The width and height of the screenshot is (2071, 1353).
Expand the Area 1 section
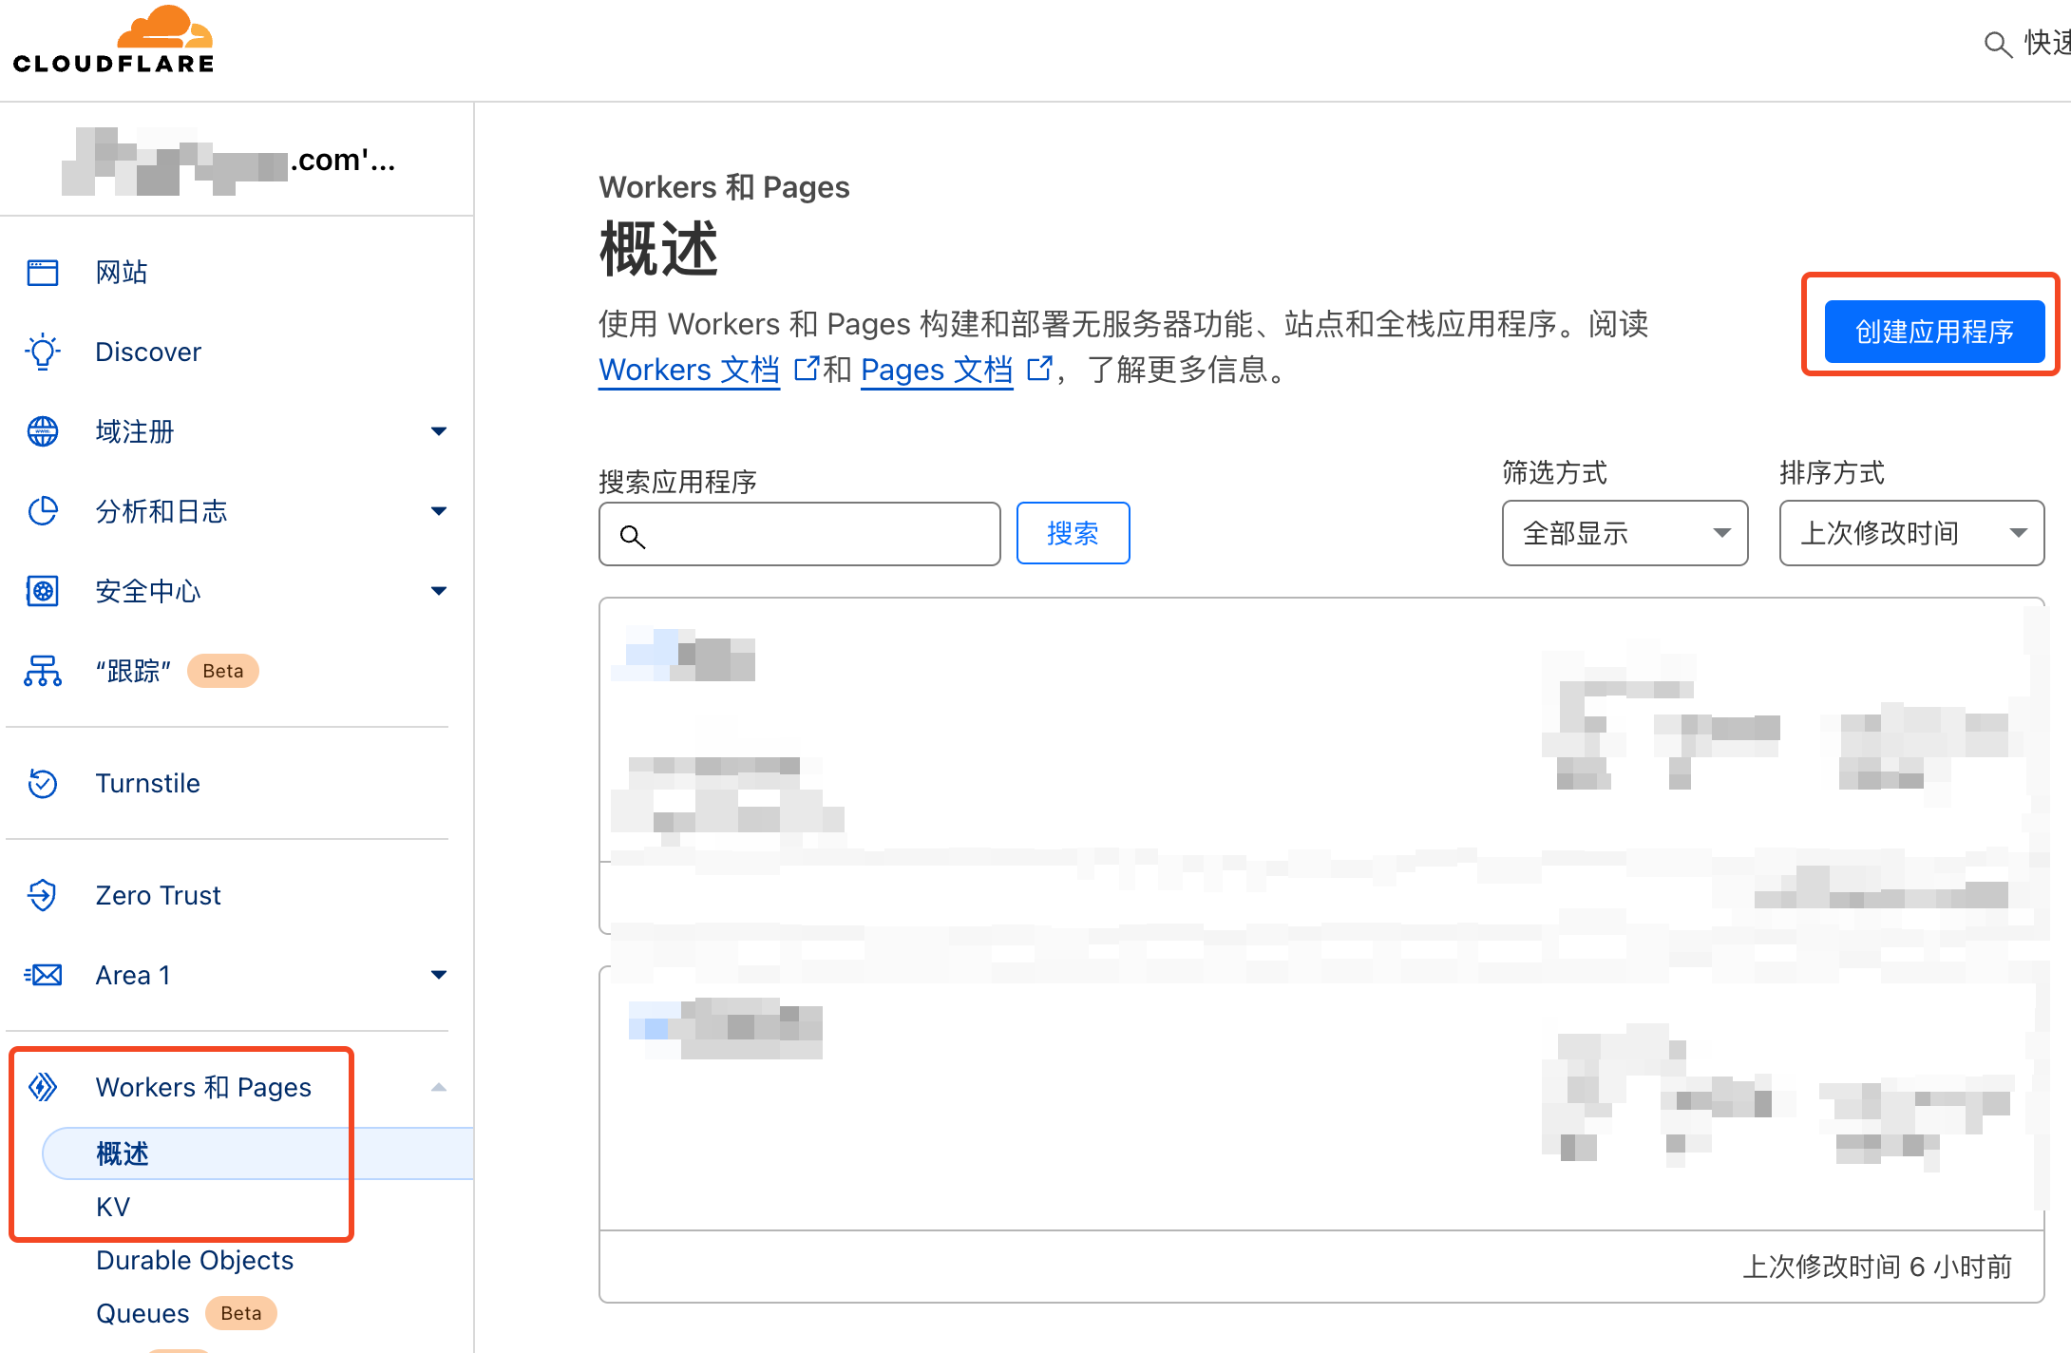pyautogui.click(x=439, y=974)
